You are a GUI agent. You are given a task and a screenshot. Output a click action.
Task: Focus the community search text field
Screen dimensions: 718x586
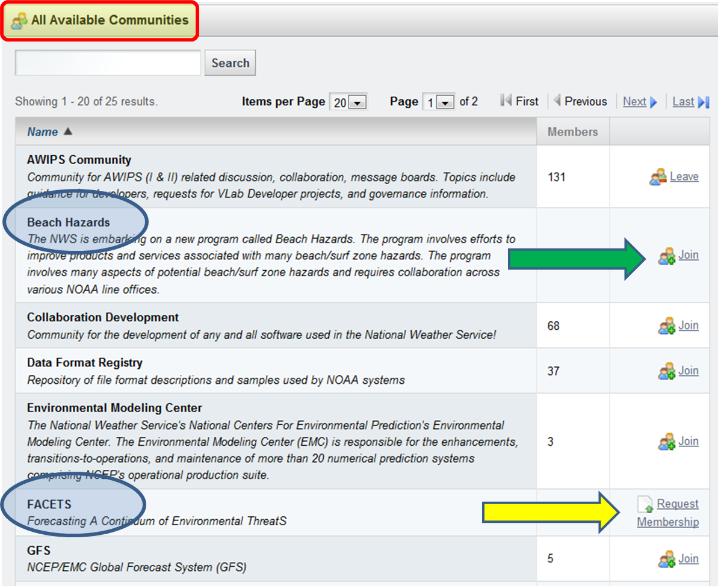click(108, 63)
